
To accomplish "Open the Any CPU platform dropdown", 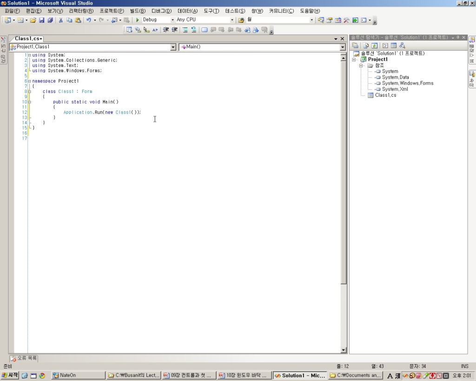I will pyautogui.click(x=232, y=20).
